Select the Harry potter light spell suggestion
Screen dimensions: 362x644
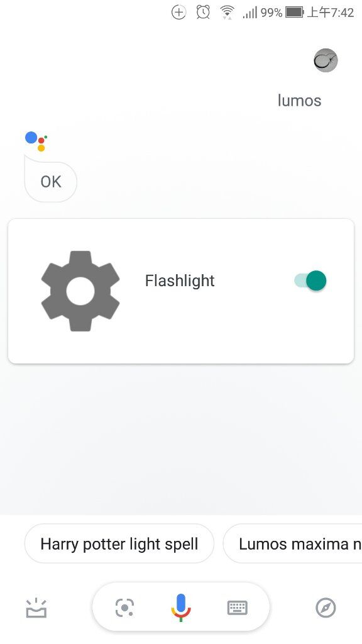point(119,544)
